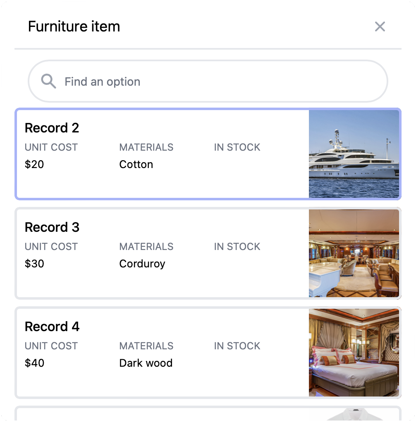Click the In Stock label on Record 2
Image resolution: width=416 pixels, height=423 pixels.
point(237,147)
